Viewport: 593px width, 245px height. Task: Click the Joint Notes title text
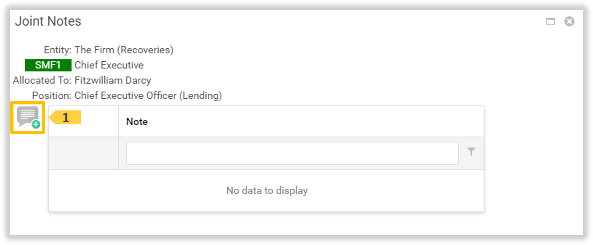(x=48, y=21)
